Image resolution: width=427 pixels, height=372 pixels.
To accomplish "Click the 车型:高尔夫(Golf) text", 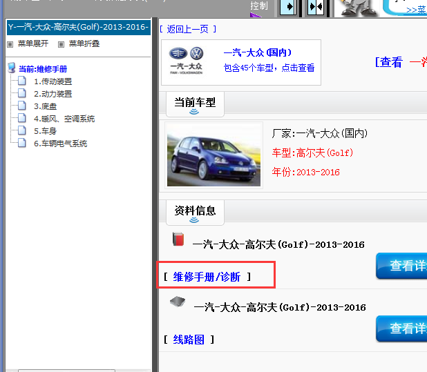I will [x=312, y=153].
